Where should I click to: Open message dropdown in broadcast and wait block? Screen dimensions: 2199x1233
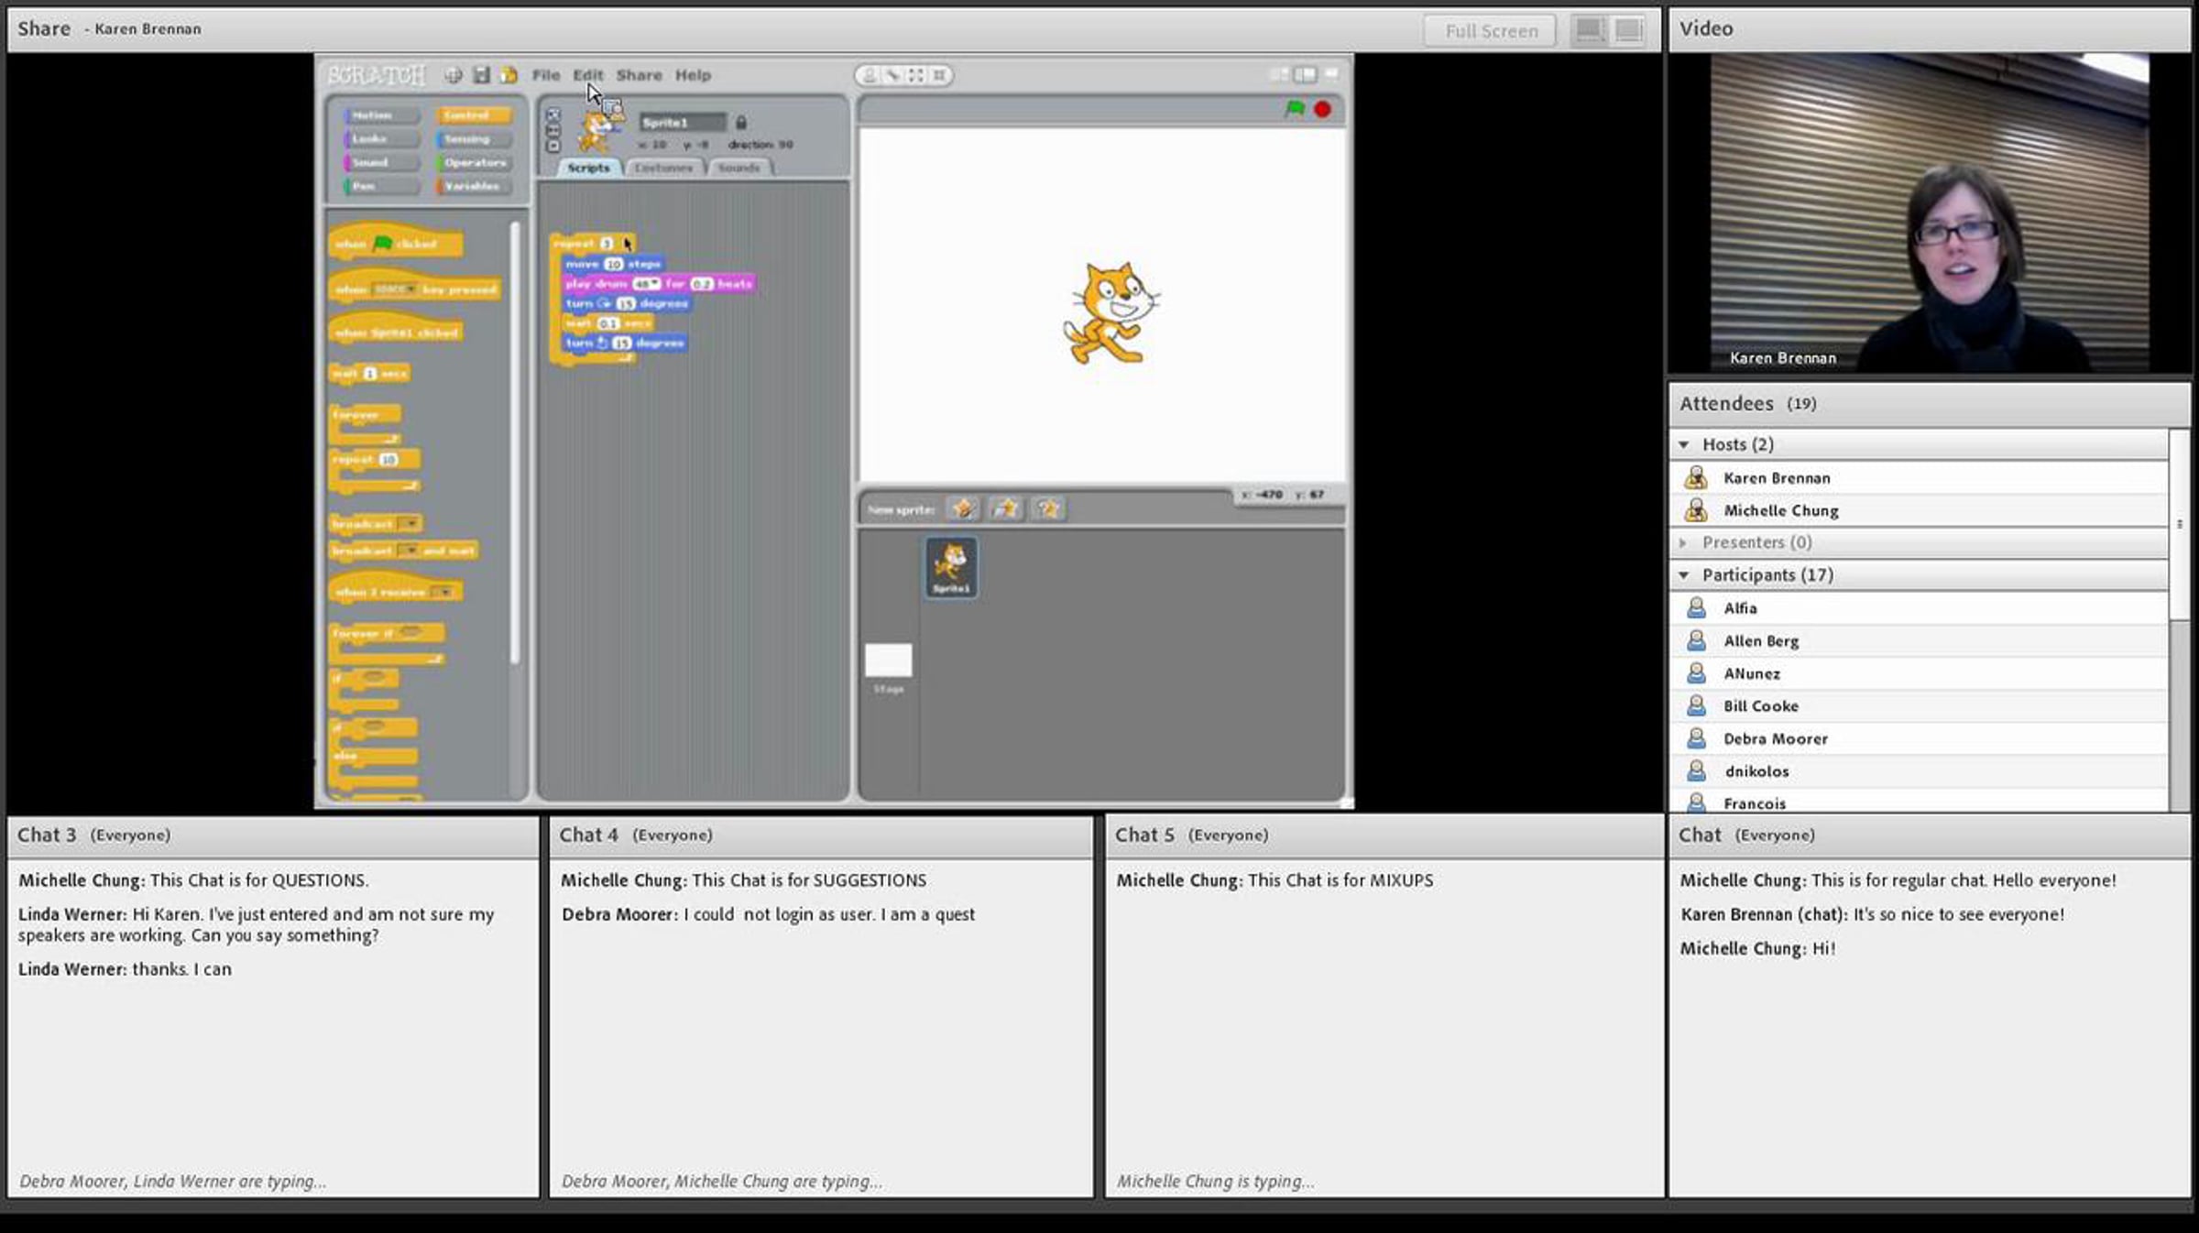click(409, 551)
